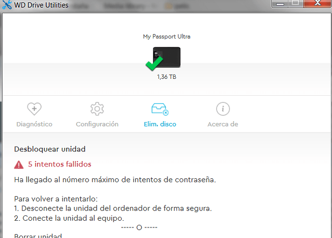
Task: Click the '5 intentos fallidos' warning text
Action: coord(60,164)
